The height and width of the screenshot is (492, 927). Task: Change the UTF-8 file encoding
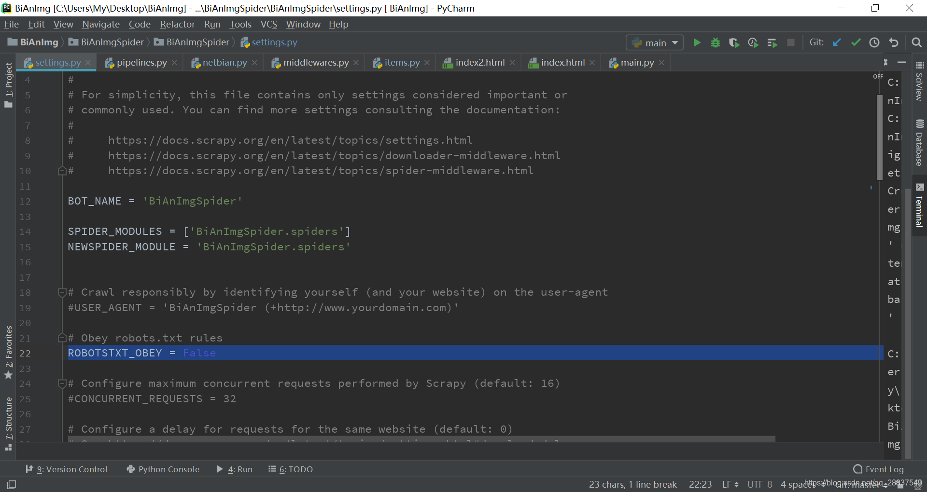coord(759,484)
